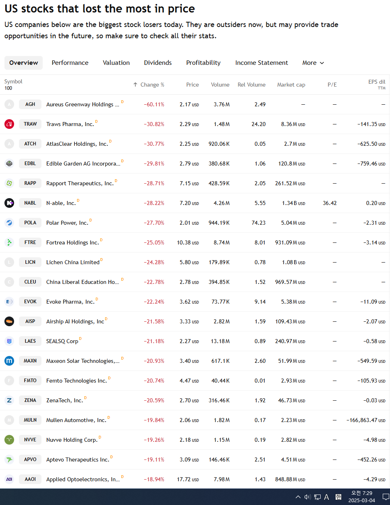Open SEALSQ Corp company link
The width and height of the screenshot is (390, 505).
coord(62,341)
